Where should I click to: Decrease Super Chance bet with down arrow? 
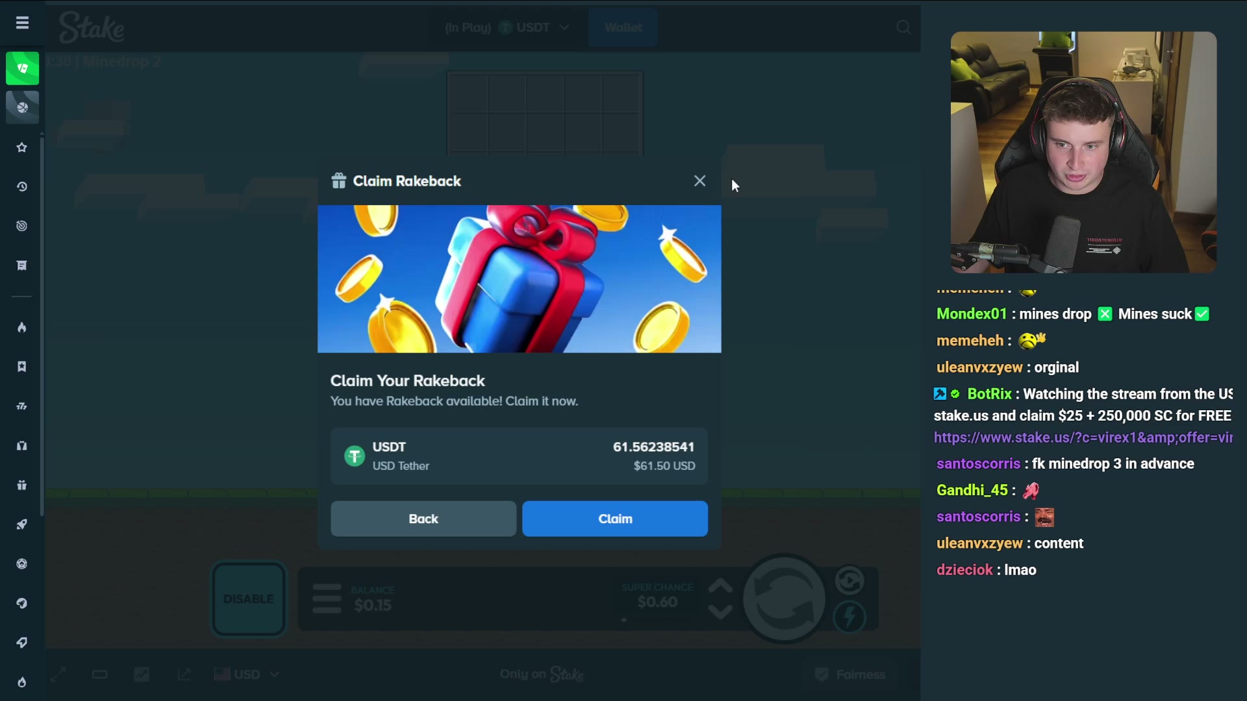720,611
